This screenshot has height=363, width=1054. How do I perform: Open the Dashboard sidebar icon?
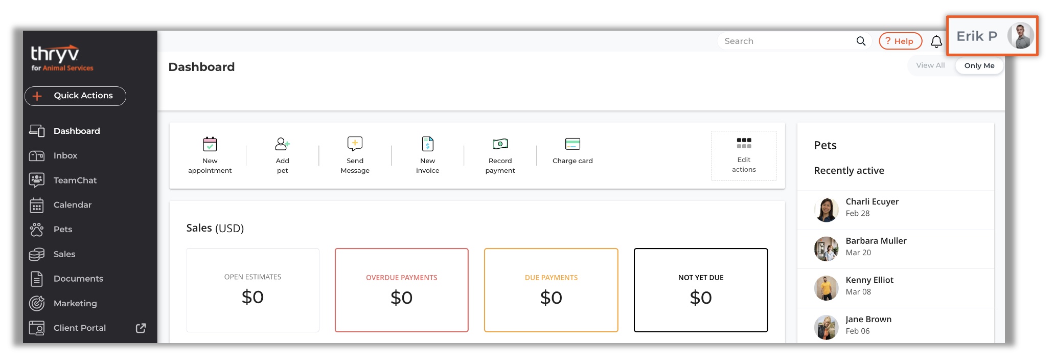coord(37,131)
